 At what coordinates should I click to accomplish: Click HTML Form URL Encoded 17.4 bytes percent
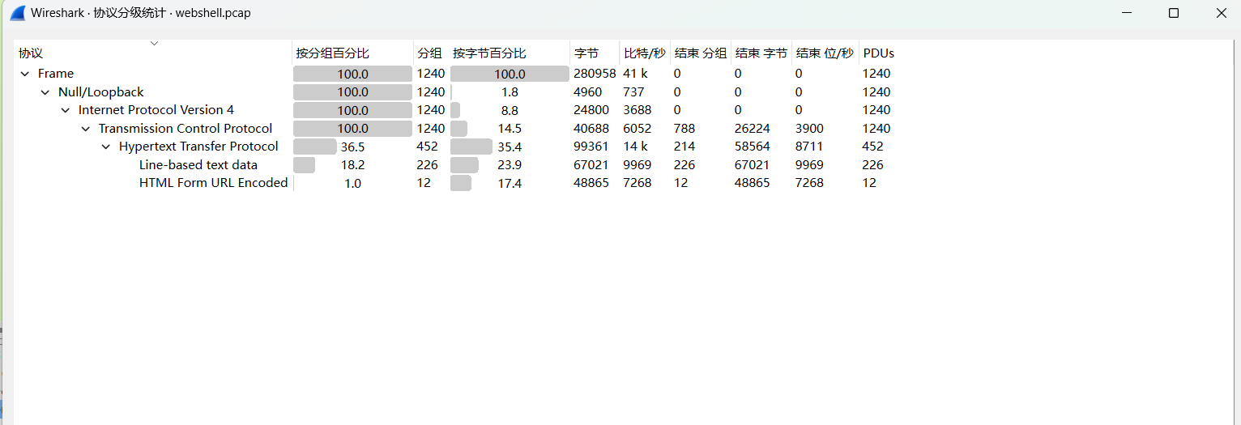510,184
